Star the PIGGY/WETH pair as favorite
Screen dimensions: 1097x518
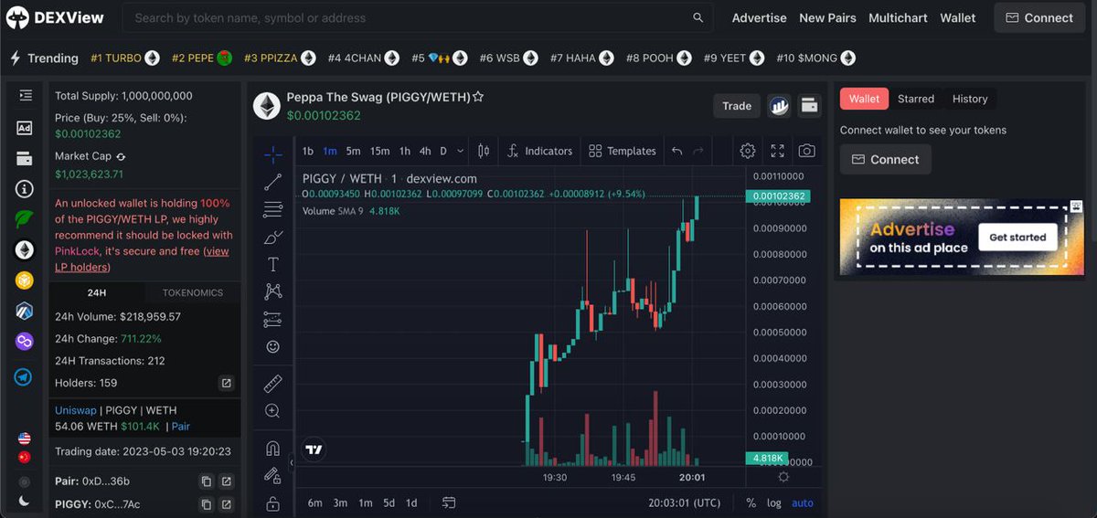pyautogui.click(x=478, y=97)
